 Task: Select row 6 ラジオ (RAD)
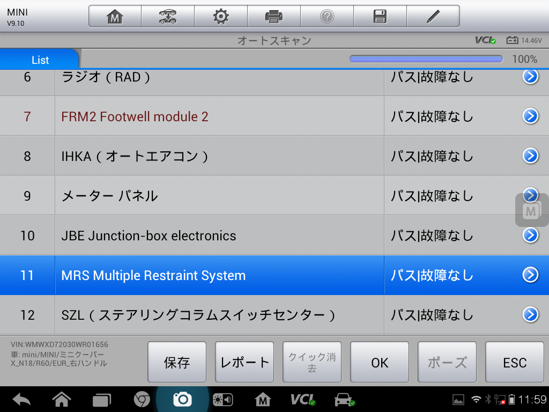click(274, 82)
